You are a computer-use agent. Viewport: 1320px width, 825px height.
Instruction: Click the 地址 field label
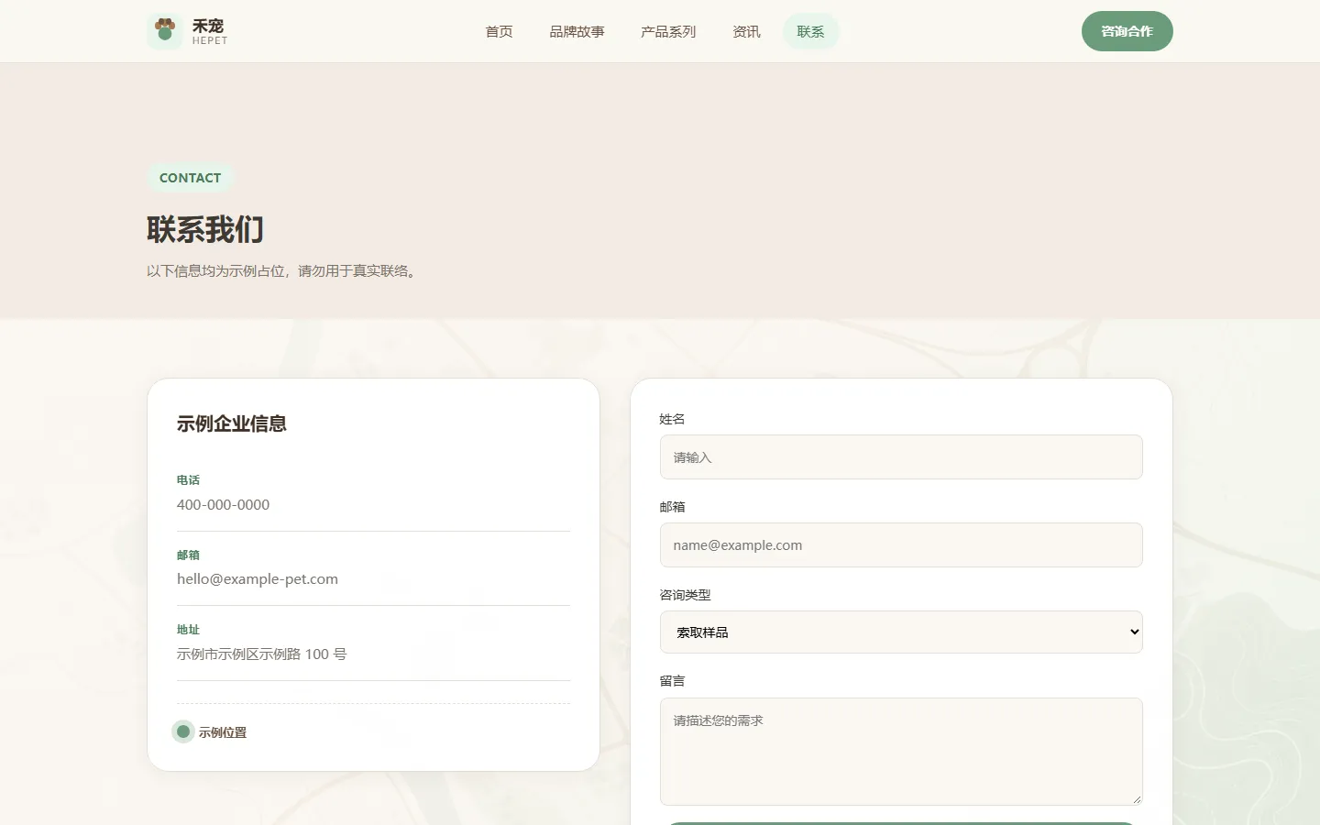[x=188, y=630]
